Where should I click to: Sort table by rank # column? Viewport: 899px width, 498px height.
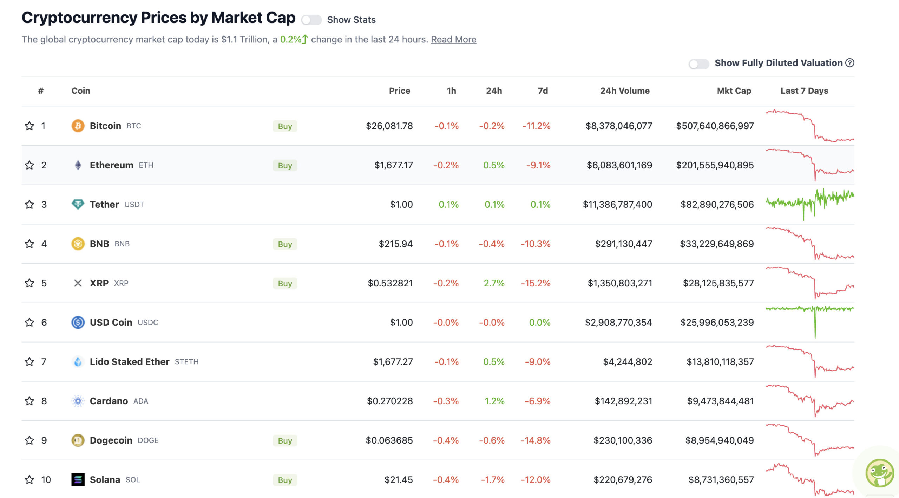tap(41, 91)
